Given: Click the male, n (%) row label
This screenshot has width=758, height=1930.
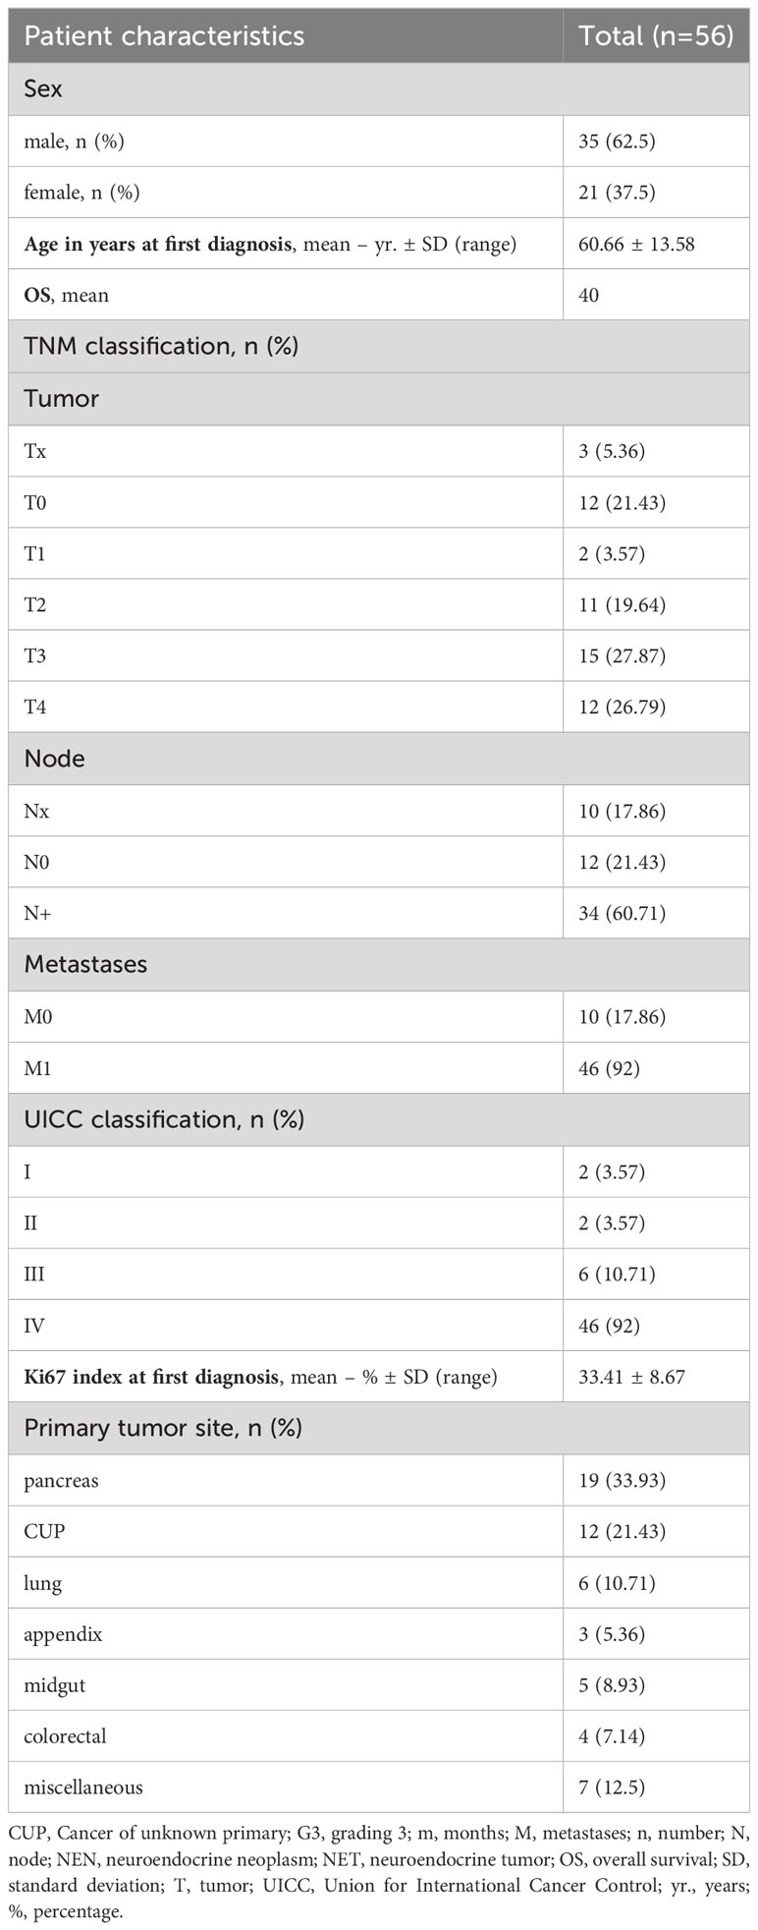Looking at the screenshot, I should coord(74,142).
